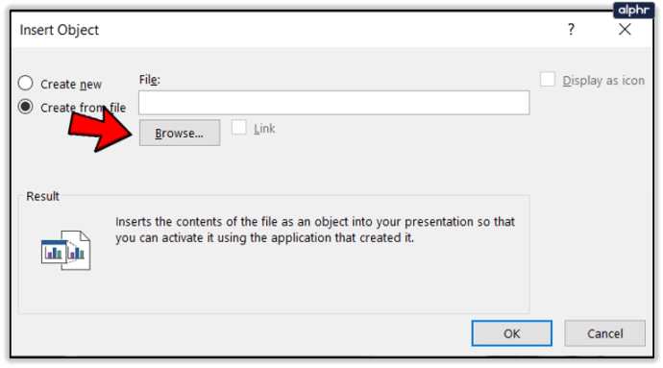Click the 'Create from file' label text
Viewport: 663px width, 368px height.
[83, 108]
